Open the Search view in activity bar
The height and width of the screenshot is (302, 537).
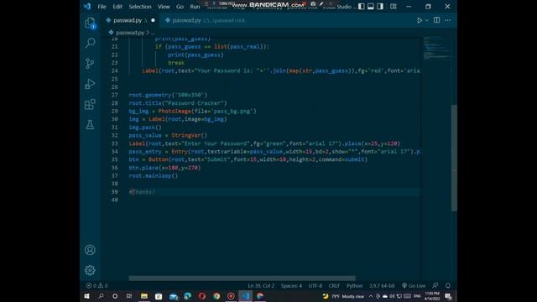click(90, 43)
